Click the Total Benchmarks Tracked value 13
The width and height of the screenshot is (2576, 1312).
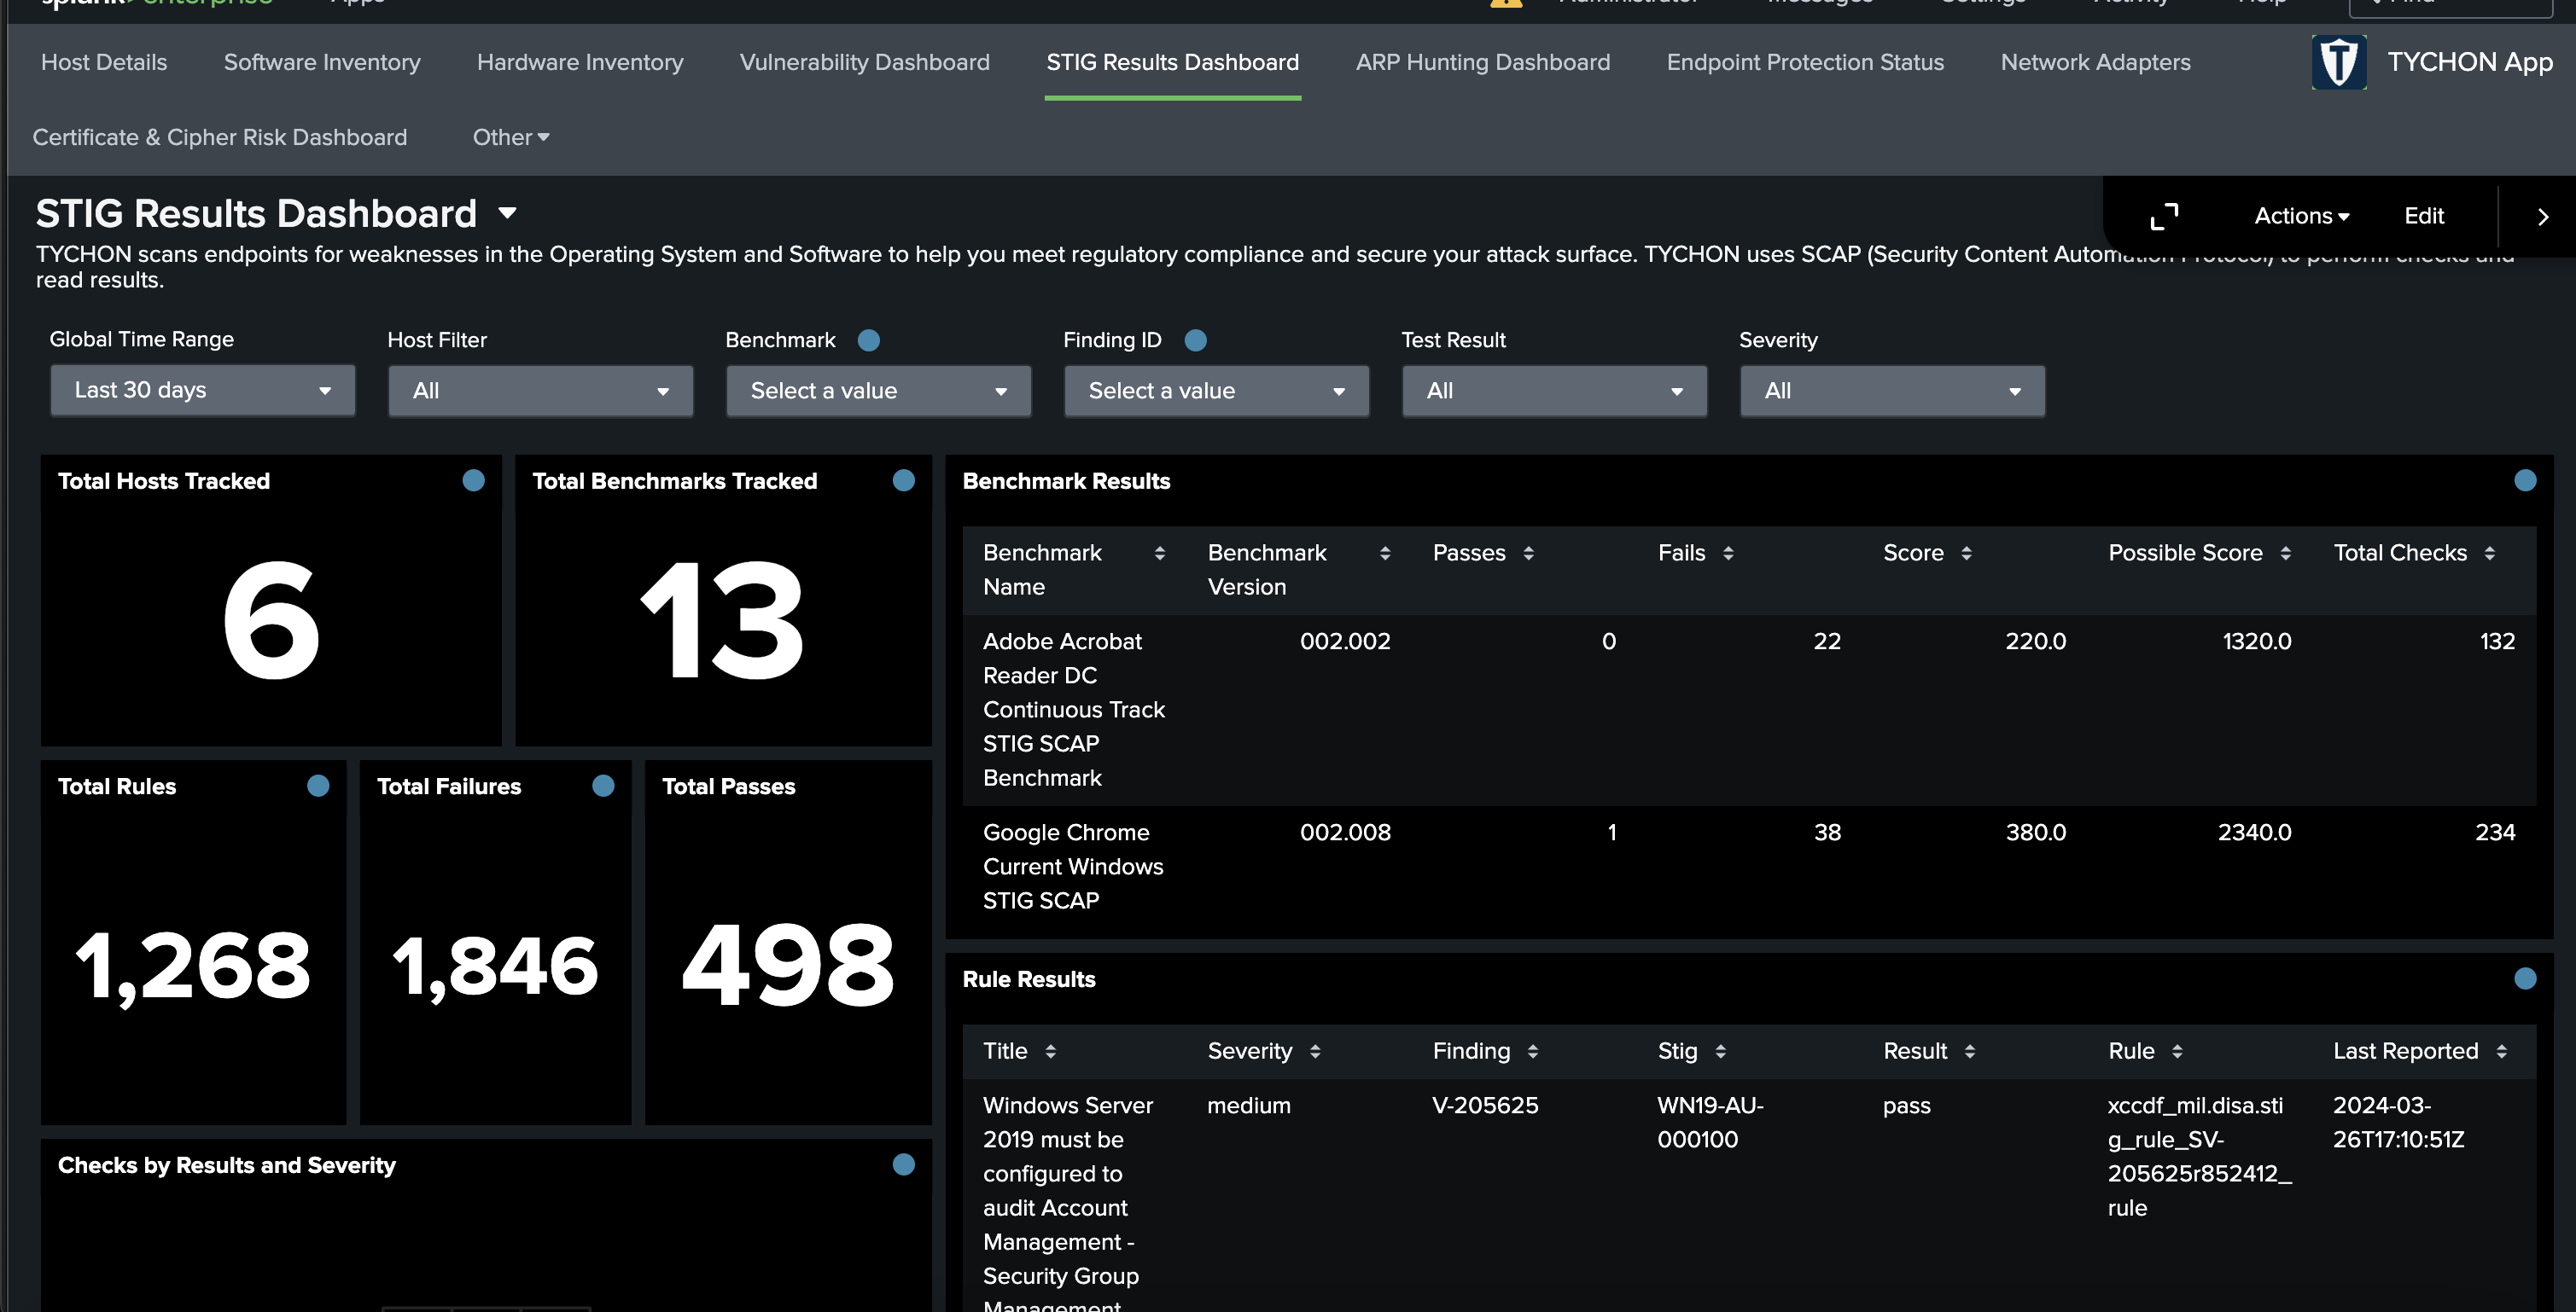coord(722,620)
